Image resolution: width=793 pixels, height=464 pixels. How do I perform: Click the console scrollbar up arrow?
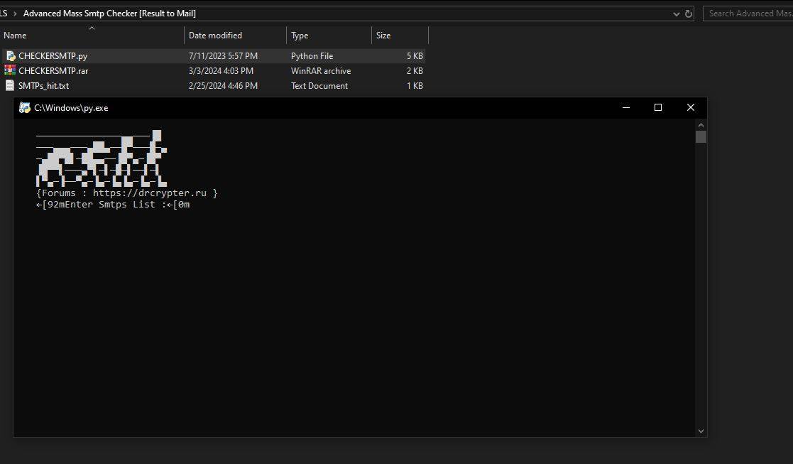(x=701, y=125)
